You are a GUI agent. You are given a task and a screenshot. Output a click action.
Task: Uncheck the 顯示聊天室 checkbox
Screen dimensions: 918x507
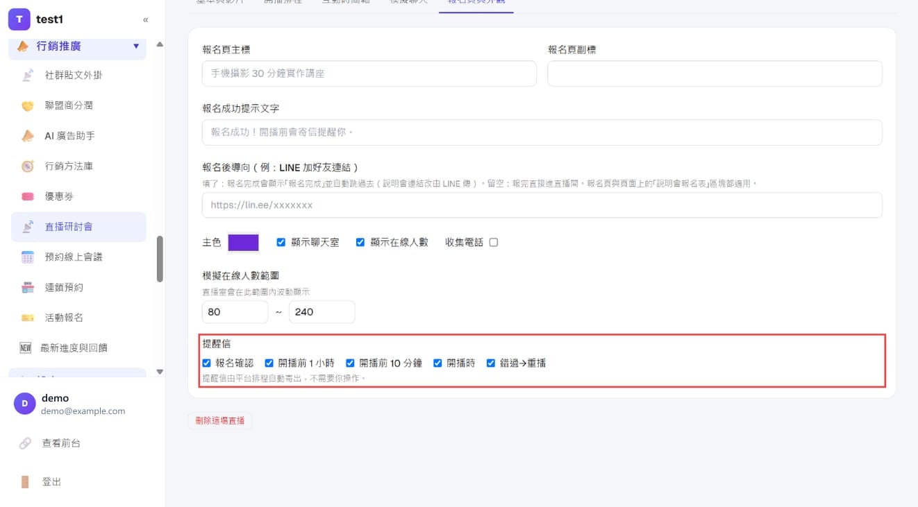coord(281,243)
